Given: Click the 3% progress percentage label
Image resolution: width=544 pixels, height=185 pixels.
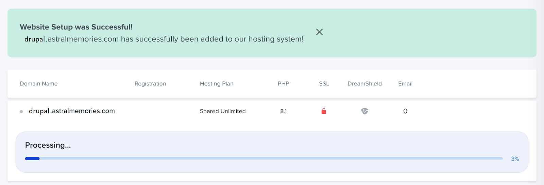Looking at the screenshot, I should click(515, 159).
